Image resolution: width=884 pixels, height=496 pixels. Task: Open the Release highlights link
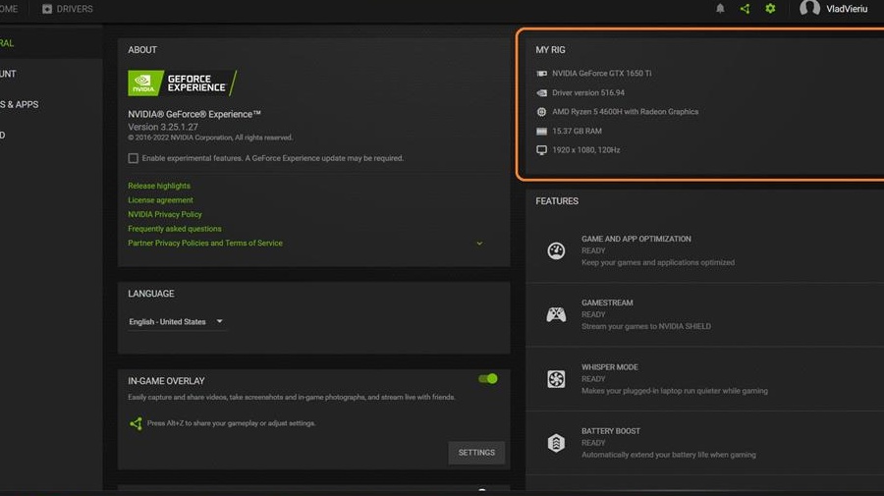point(159,186)
